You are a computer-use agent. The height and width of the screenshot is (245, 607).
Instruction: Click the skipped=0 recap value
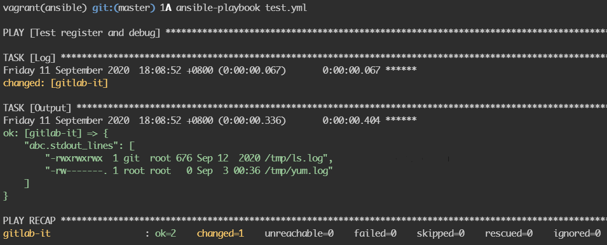(x=440, y=234)
